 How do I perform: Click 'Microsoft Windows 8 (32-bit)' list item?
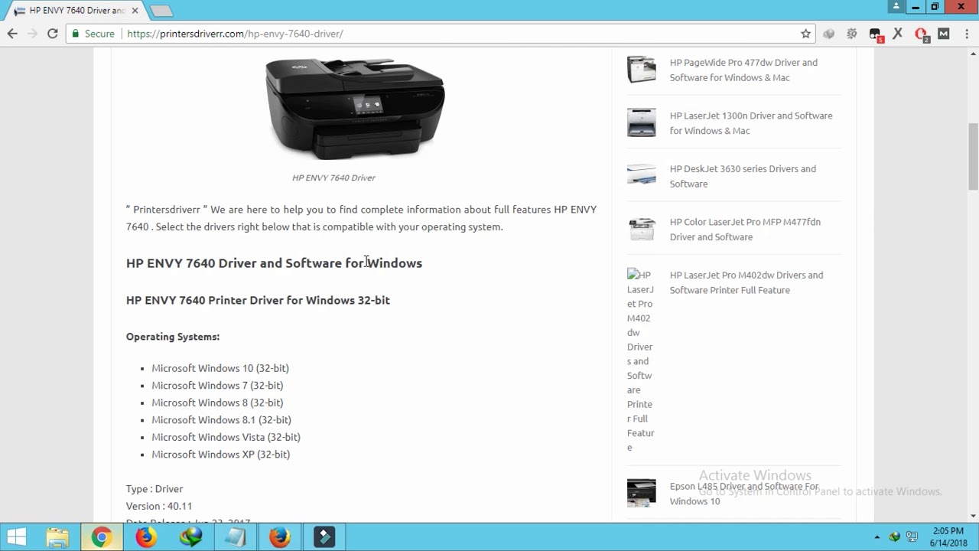tap(217, 403)
